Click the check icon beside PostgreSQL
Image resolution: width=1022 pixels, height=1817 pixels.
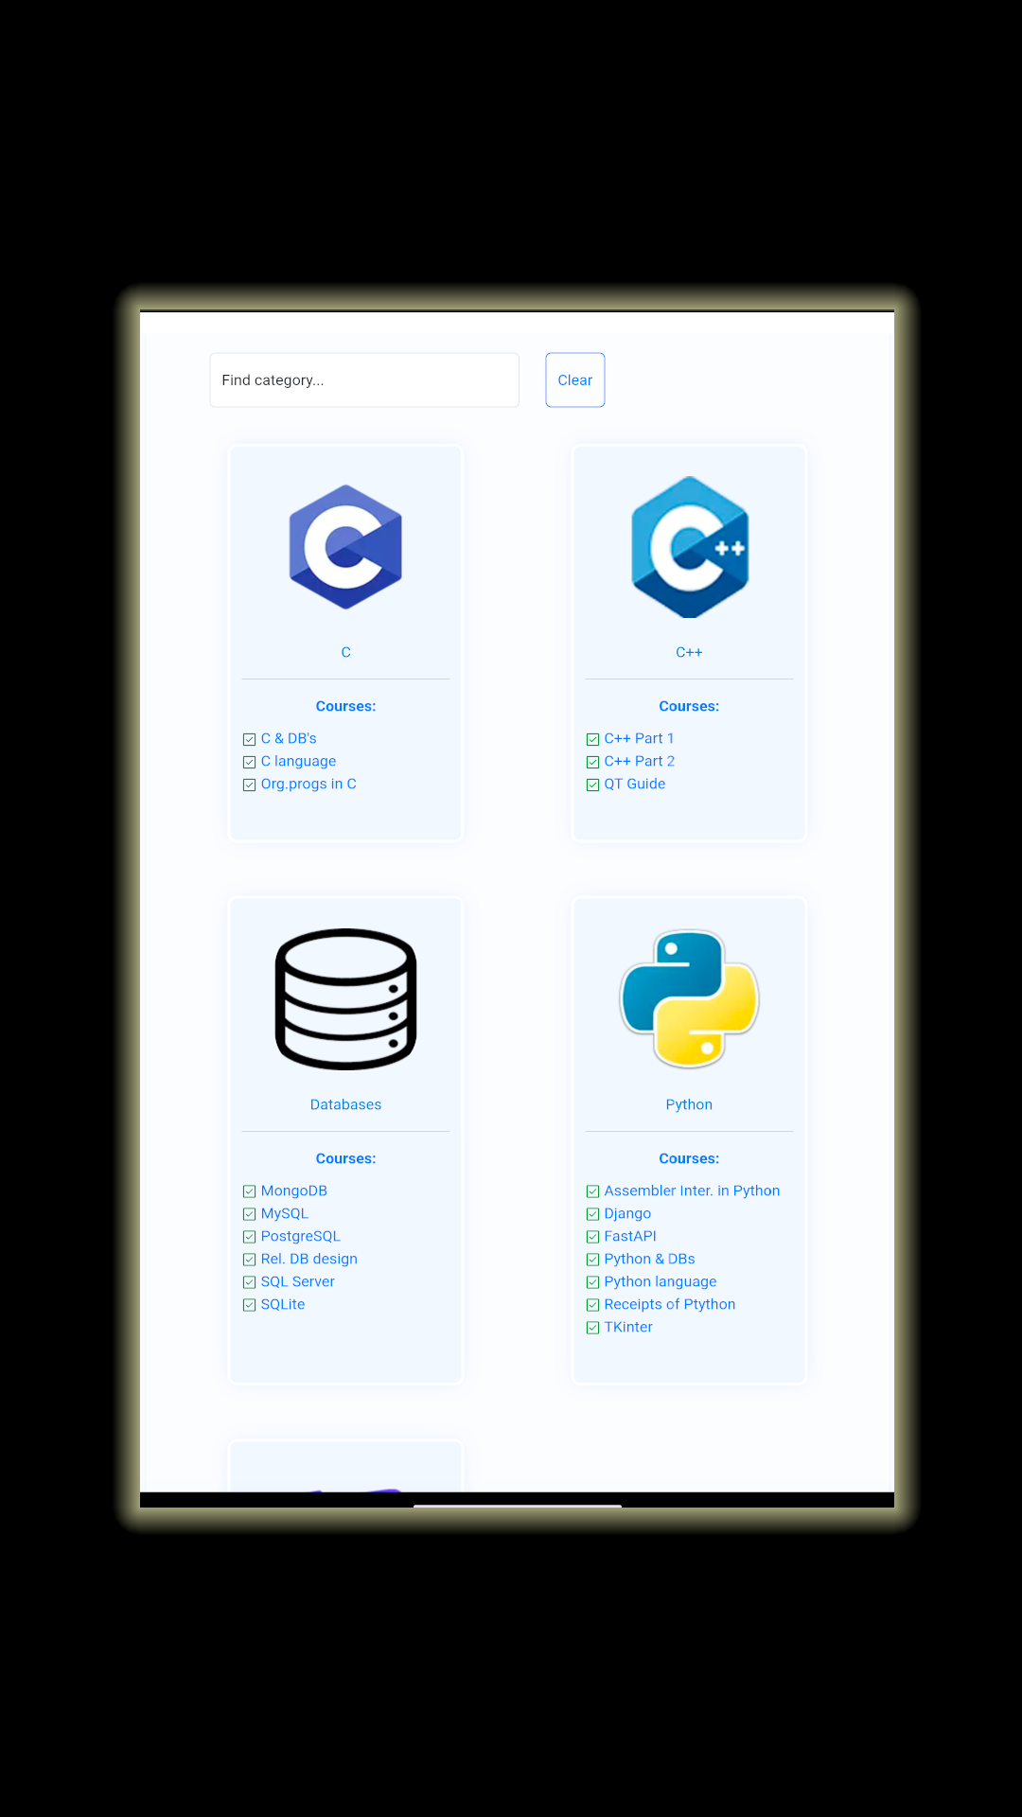coord(250,1237)
